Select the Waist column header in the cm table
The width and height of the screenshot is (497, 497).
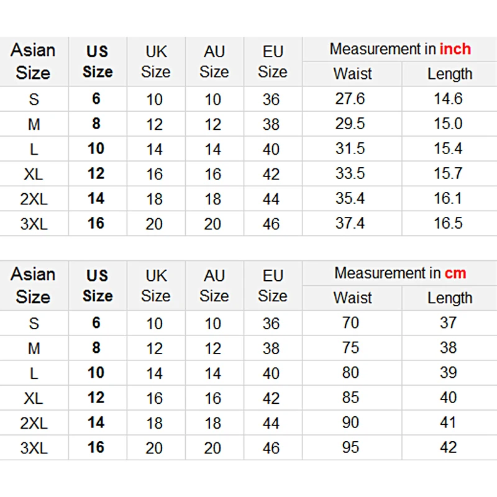(352, 298)
